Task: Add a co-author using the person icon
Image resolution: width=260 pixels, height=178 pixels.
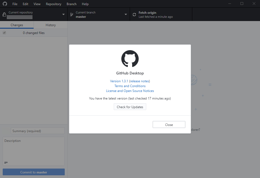Action: 6,162
